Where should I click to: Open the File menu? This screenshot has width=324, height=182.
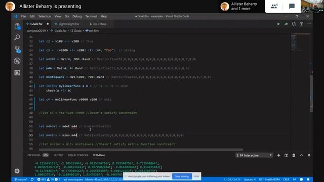click(x=24, y=16)
